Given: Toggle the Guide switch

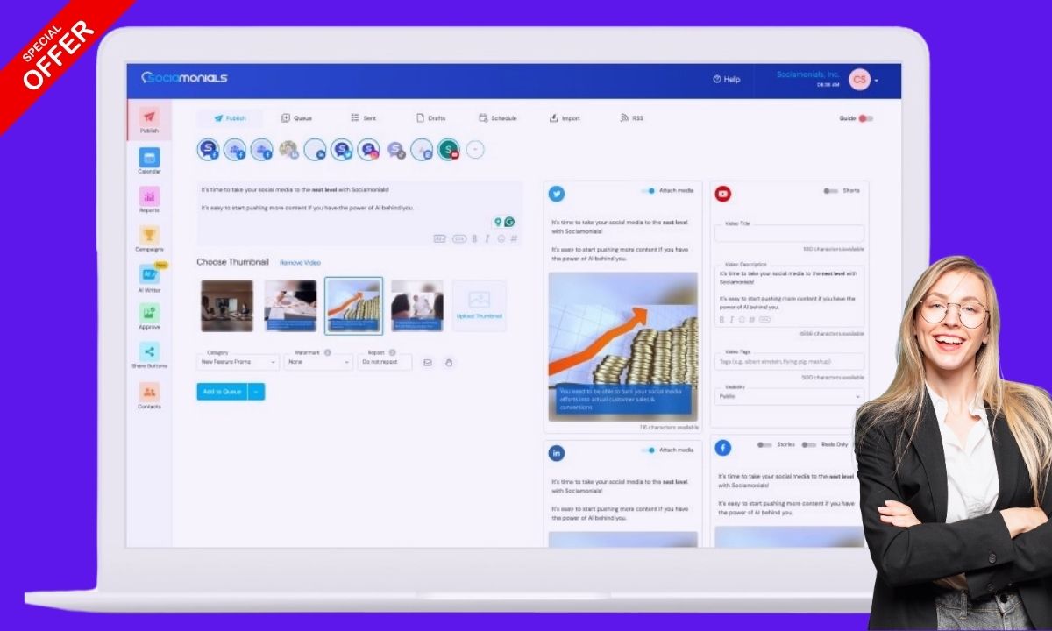Looking at the screenshot, I should (864, 118).
